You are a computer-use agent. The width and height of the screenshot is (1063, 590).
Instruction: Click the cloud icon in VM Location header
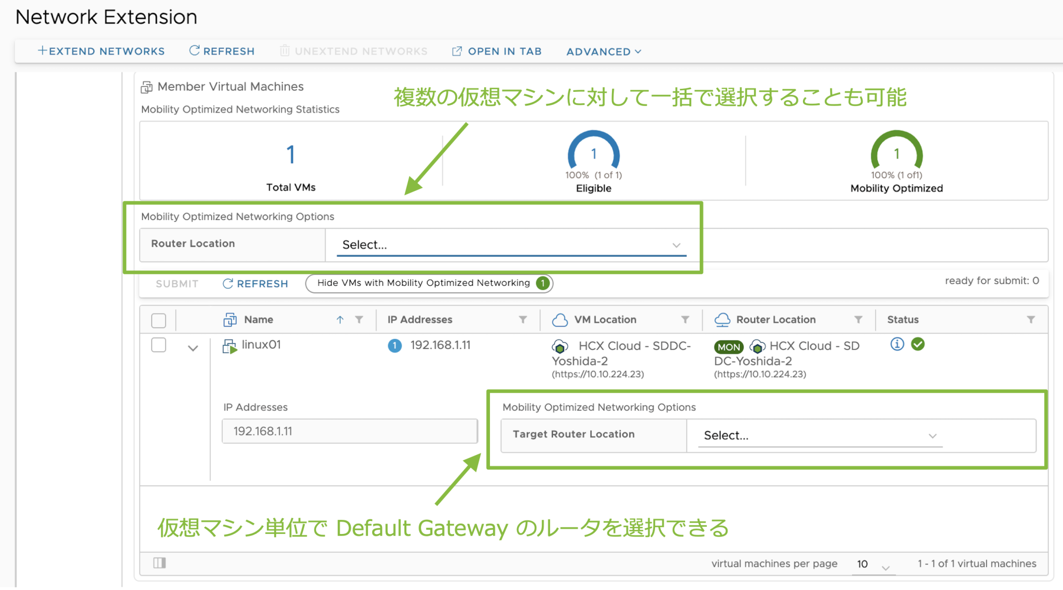561,320
